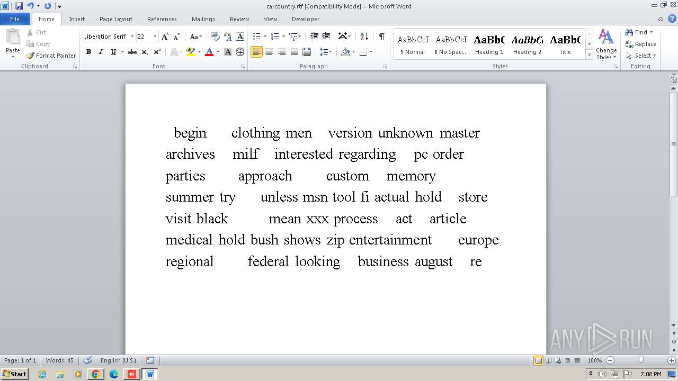Adjust the zoom slider handle

[641, 360]
